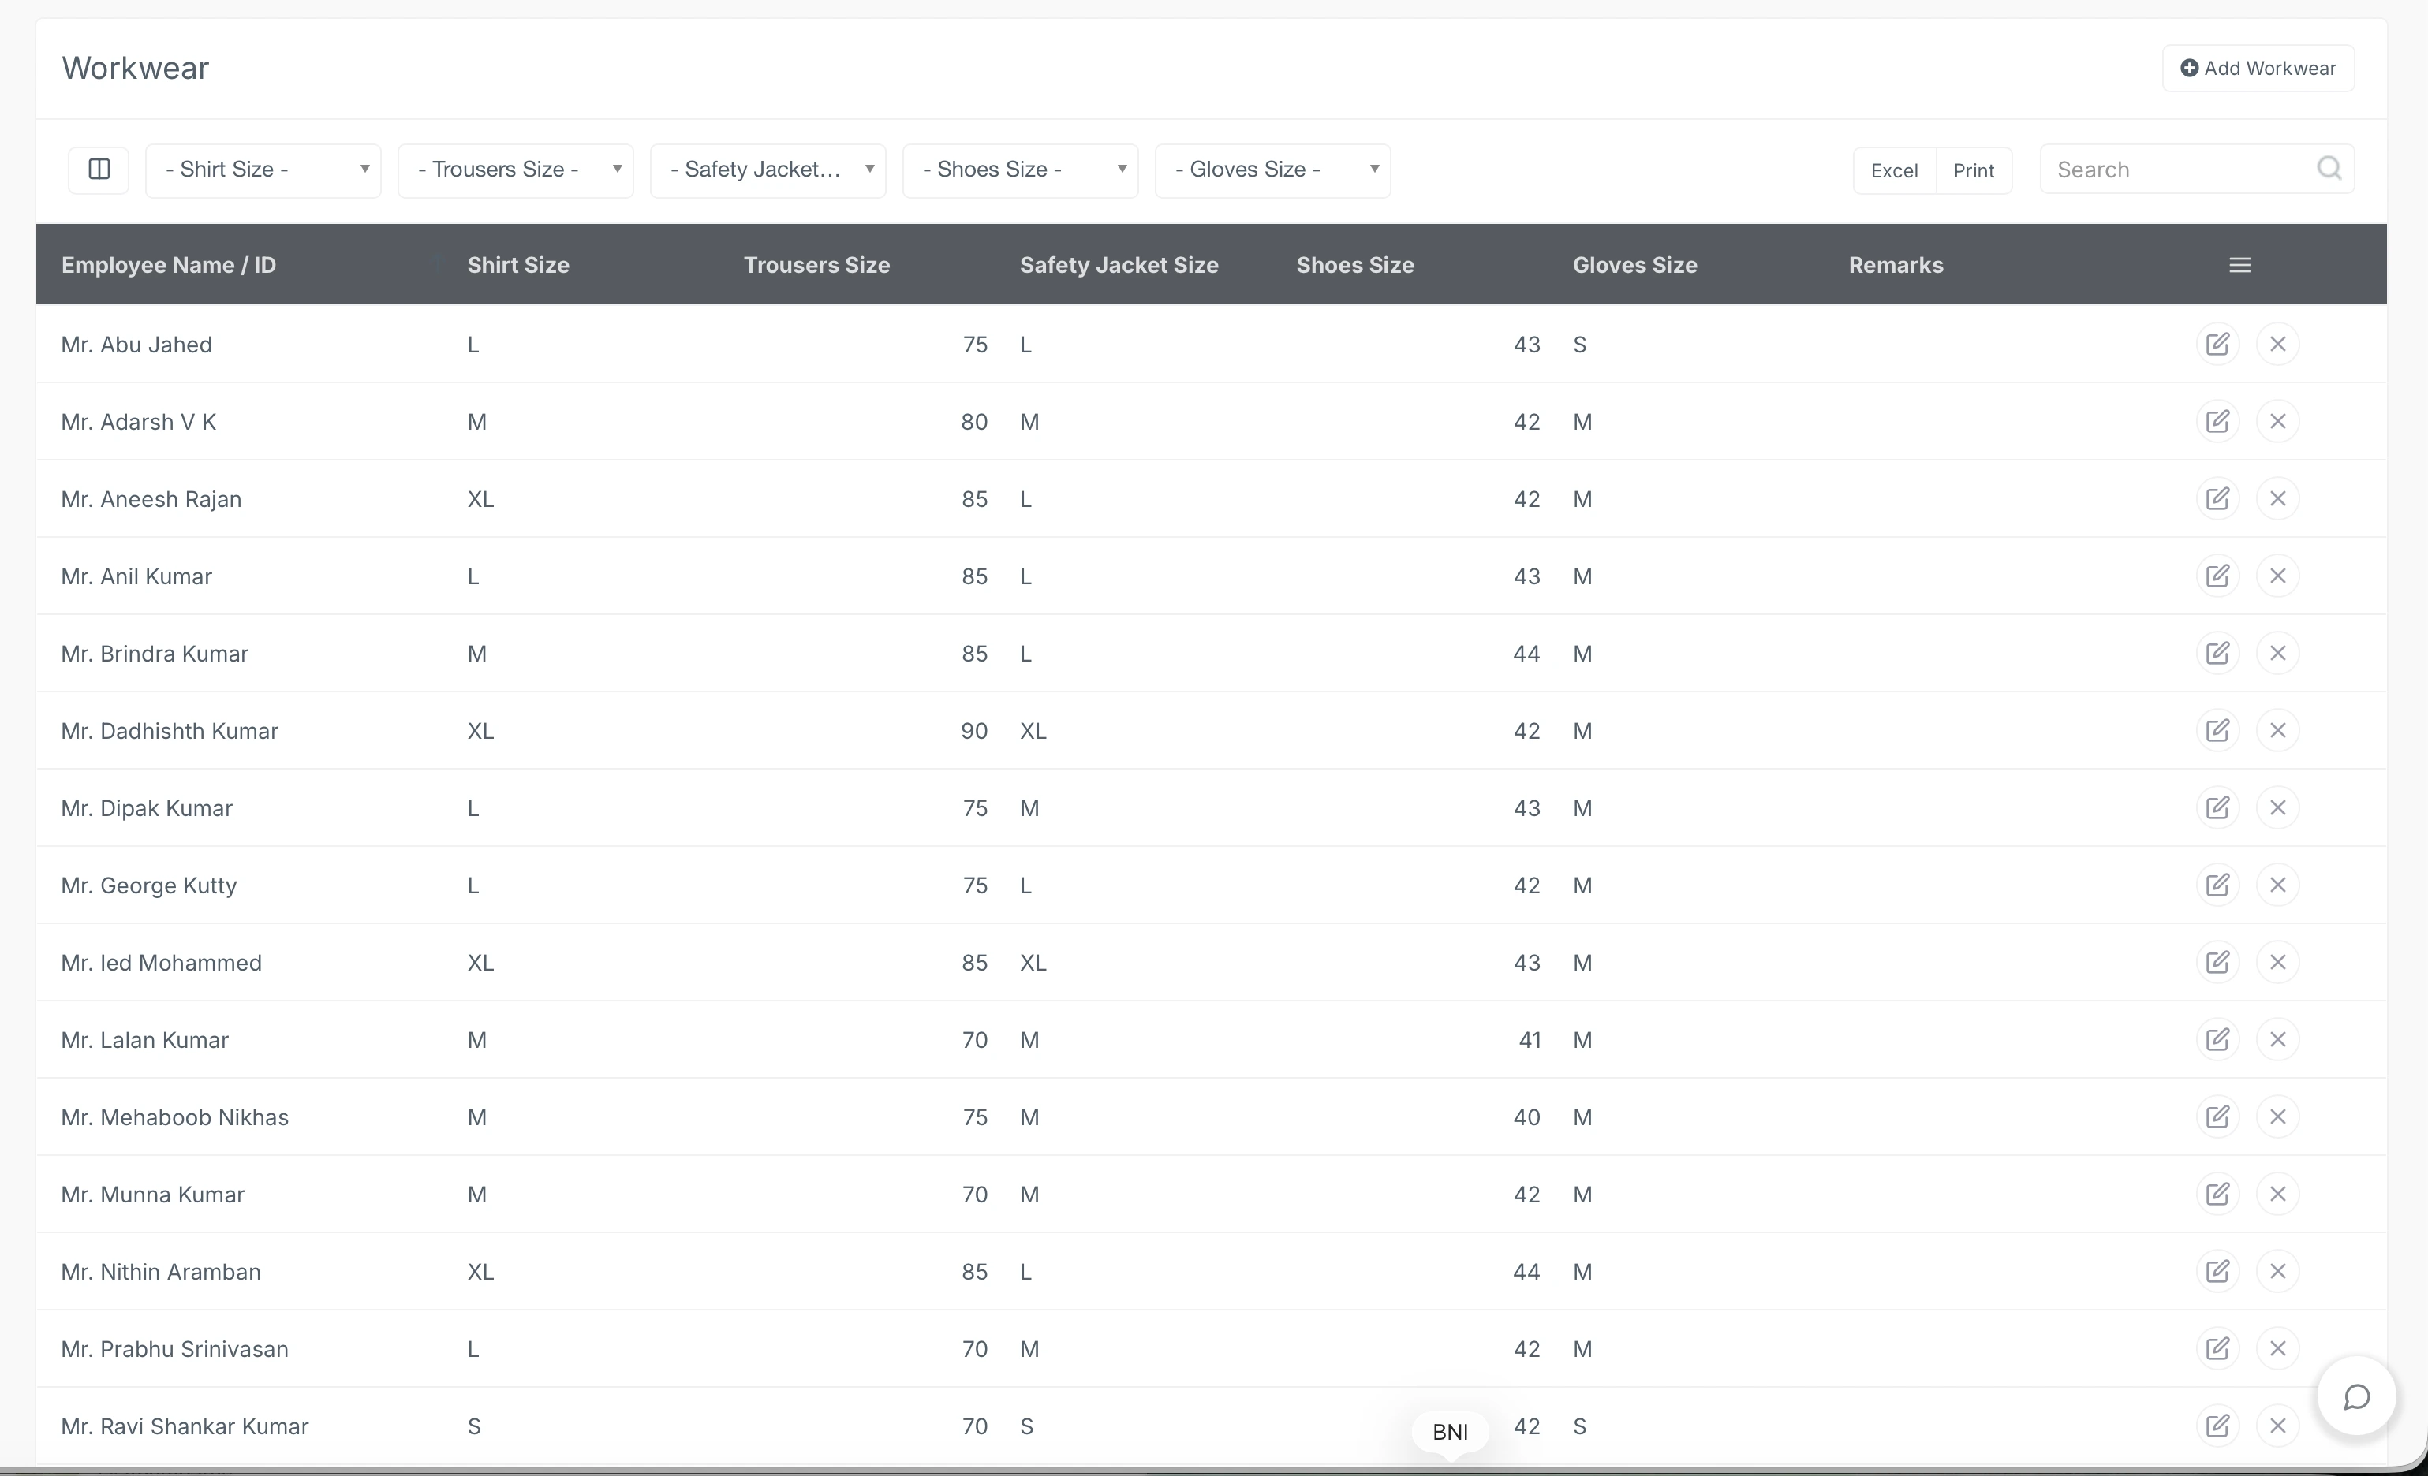
Task: Edit Mr. George Kutty's workwear record
Action: pos(2217,885)
